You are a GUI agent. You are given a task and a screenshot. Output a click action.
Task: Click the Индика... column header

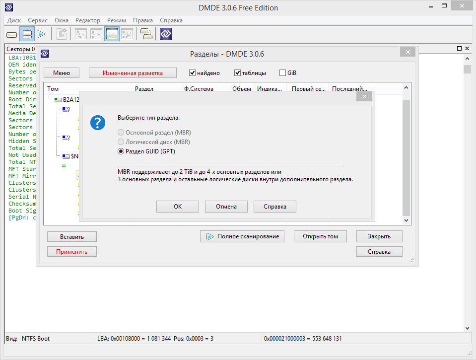point(270,89)
